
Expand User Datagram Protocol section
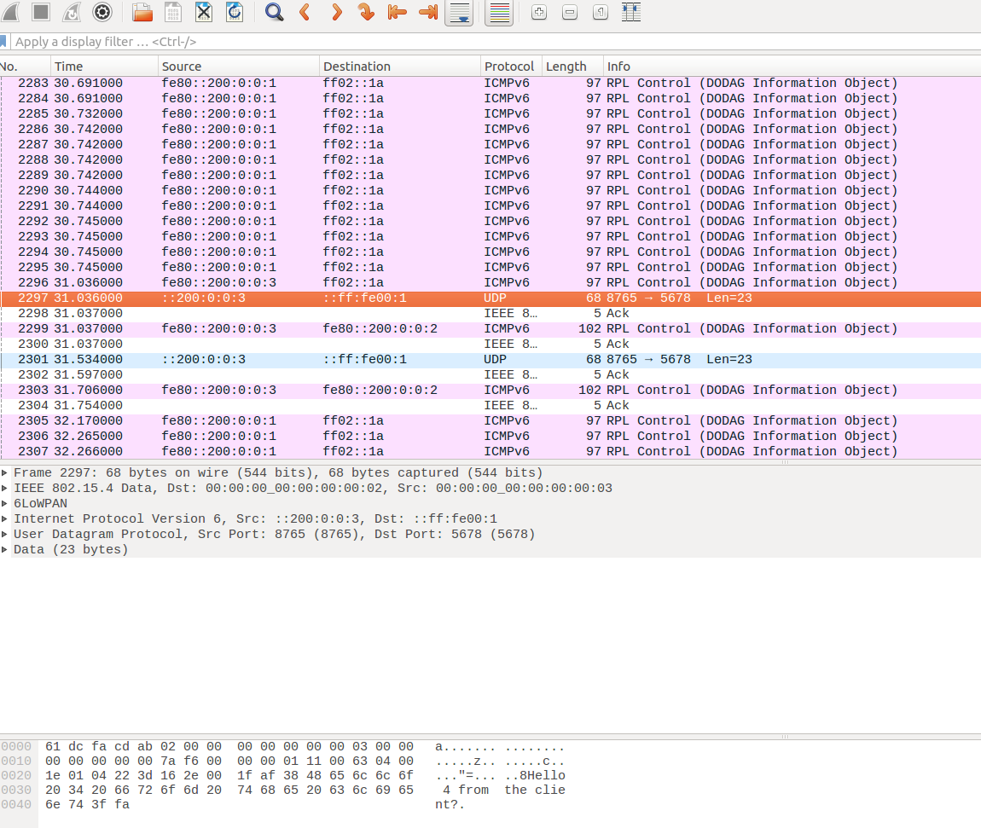(5, 534)
